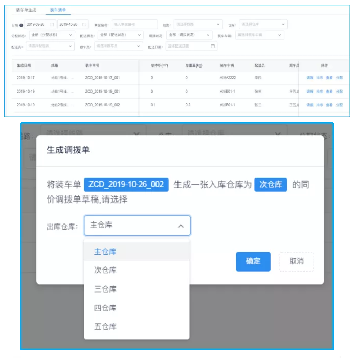Select the ZCD_2019-10-19_002 order number cell

tap(102, 105)
